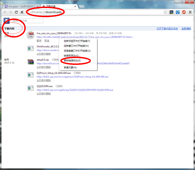Choose 在新窗口中打开链接(W) menu entry
Screen dimensions: 195x170
(78, 46)
